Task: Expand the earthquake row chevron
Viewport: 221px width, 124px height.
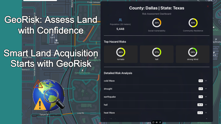Action: click(x=206, y=97)
